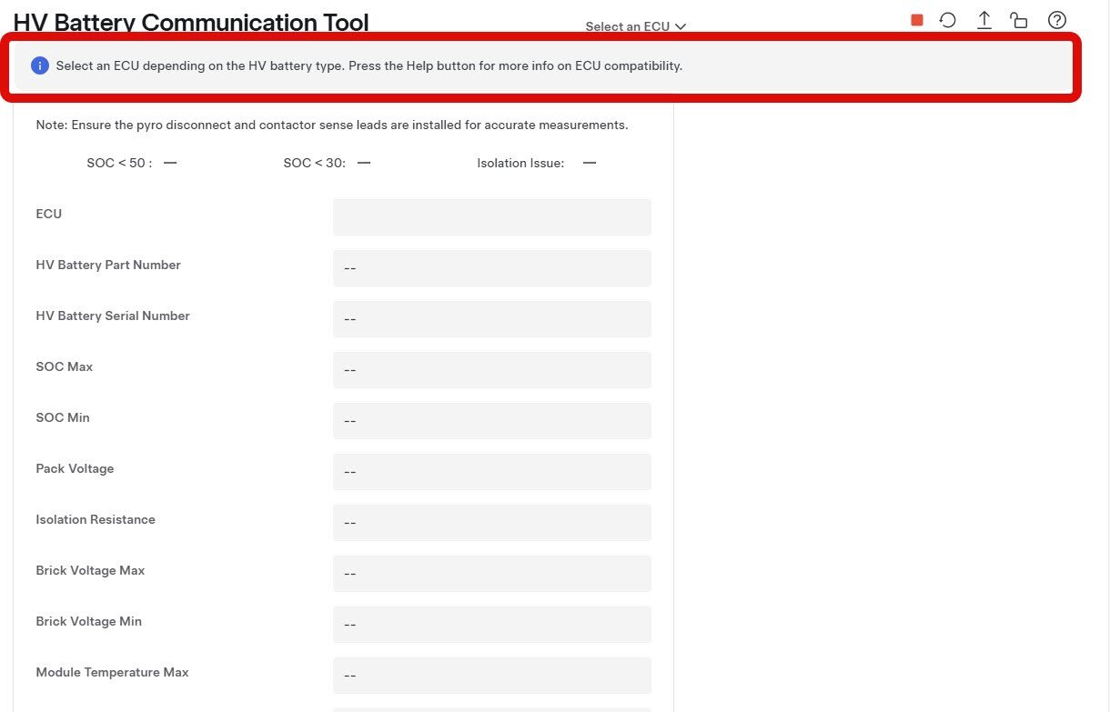The image size is (1110, 712).
Task: Select the Pack Voltage value field
Action: pyautogui.click(x=491, y=472)
